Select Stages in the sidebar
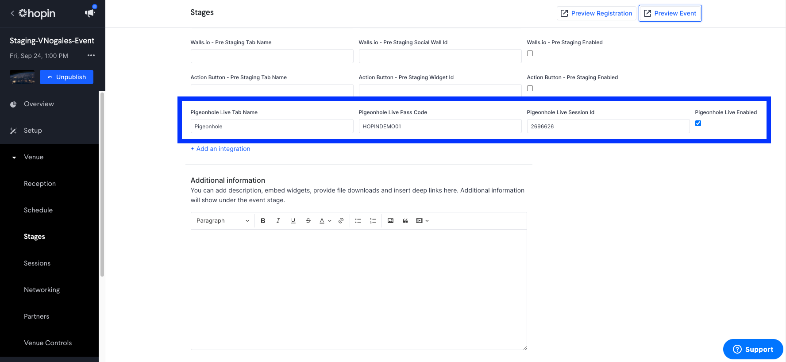This screenshot has height=362, width=786. click(x=35, y=237)
